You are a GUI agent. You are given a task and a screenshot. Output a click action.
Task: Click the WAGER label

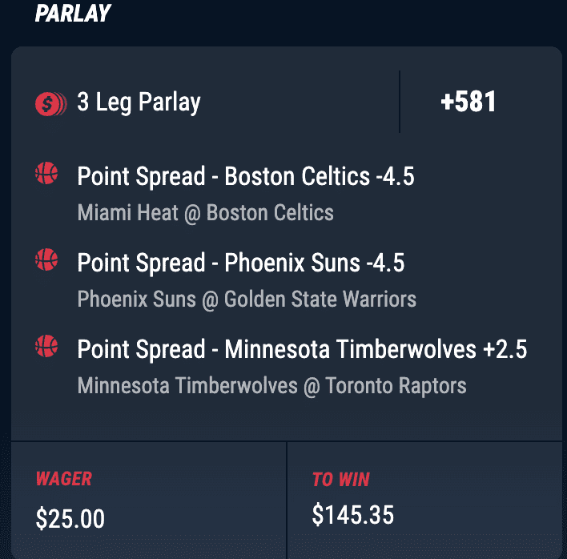[64, 479]
